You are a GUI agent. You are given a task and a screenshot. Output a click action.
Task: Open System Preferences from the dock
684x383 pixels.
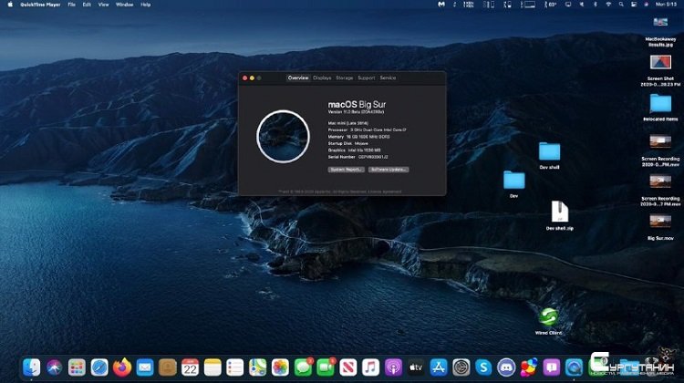pyautogui.click(x=461, y=367)
